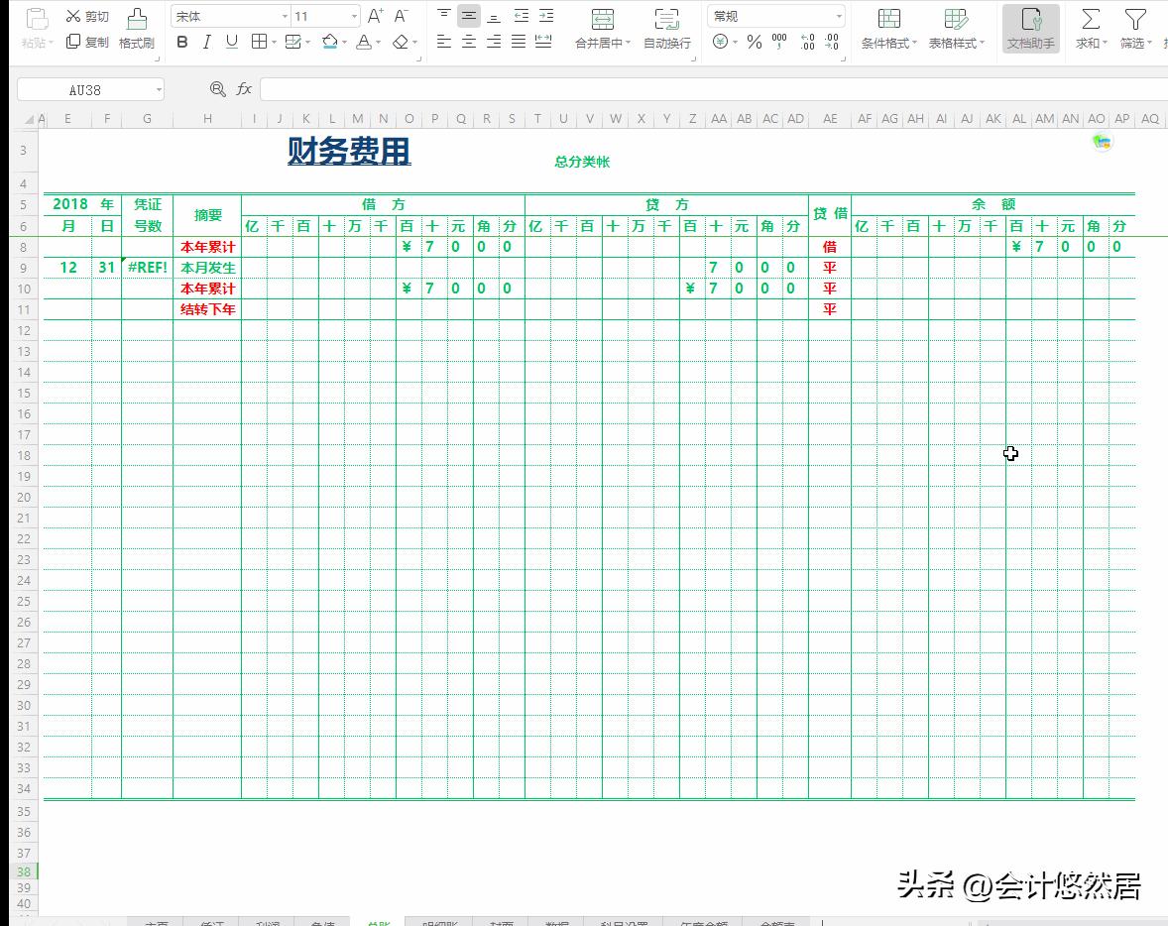Expand the number format (常规) dropdown
Viewport: 1168px width, 926px height.
841,15
